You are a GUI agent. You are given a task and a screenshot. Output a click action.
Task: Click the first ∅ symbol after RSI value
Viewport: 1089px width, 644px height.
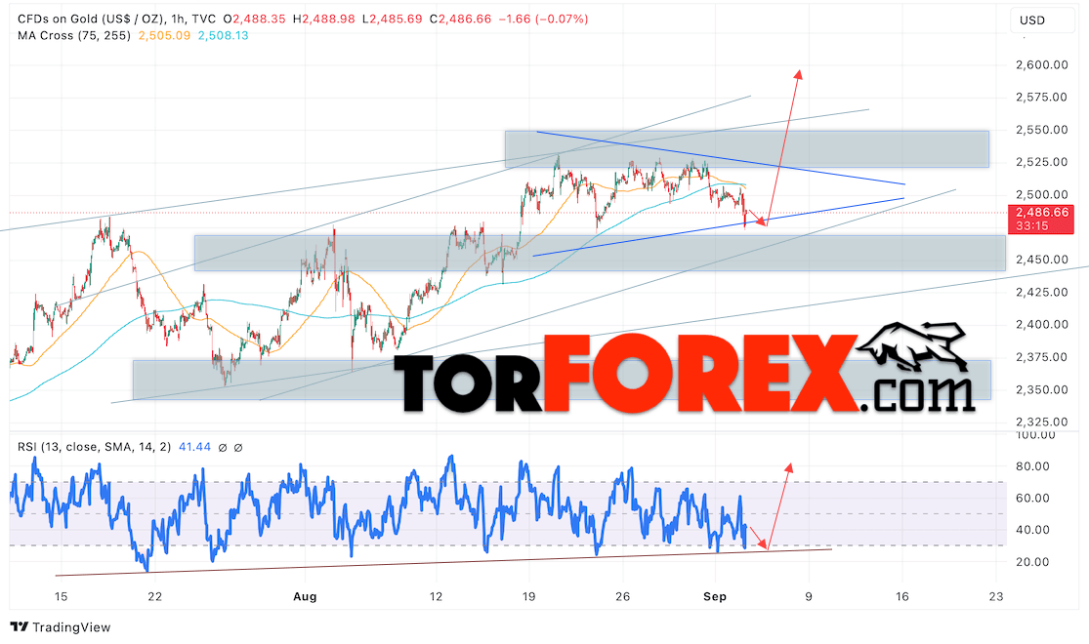pyautogui.click(x=223, y=448)
